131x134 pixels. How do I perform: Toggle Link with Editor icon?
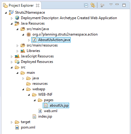pyautogui.click(x=93, y=5)
